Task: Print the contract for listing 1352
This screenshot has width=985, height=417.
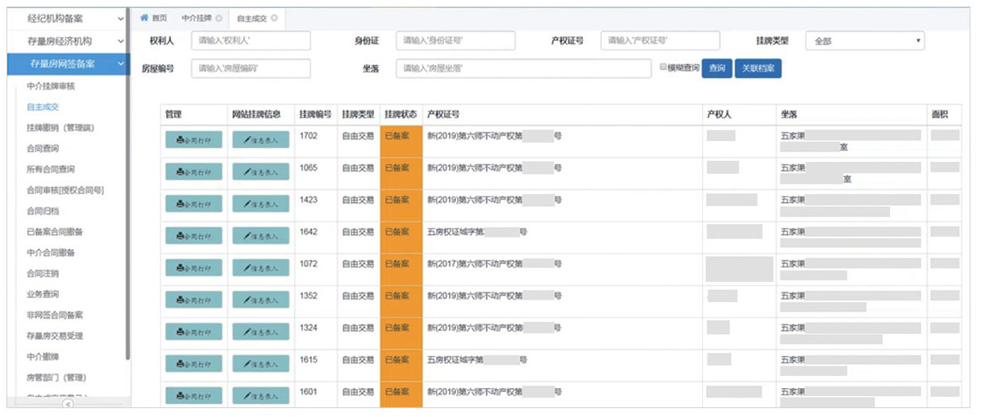Action: (193, 299)
